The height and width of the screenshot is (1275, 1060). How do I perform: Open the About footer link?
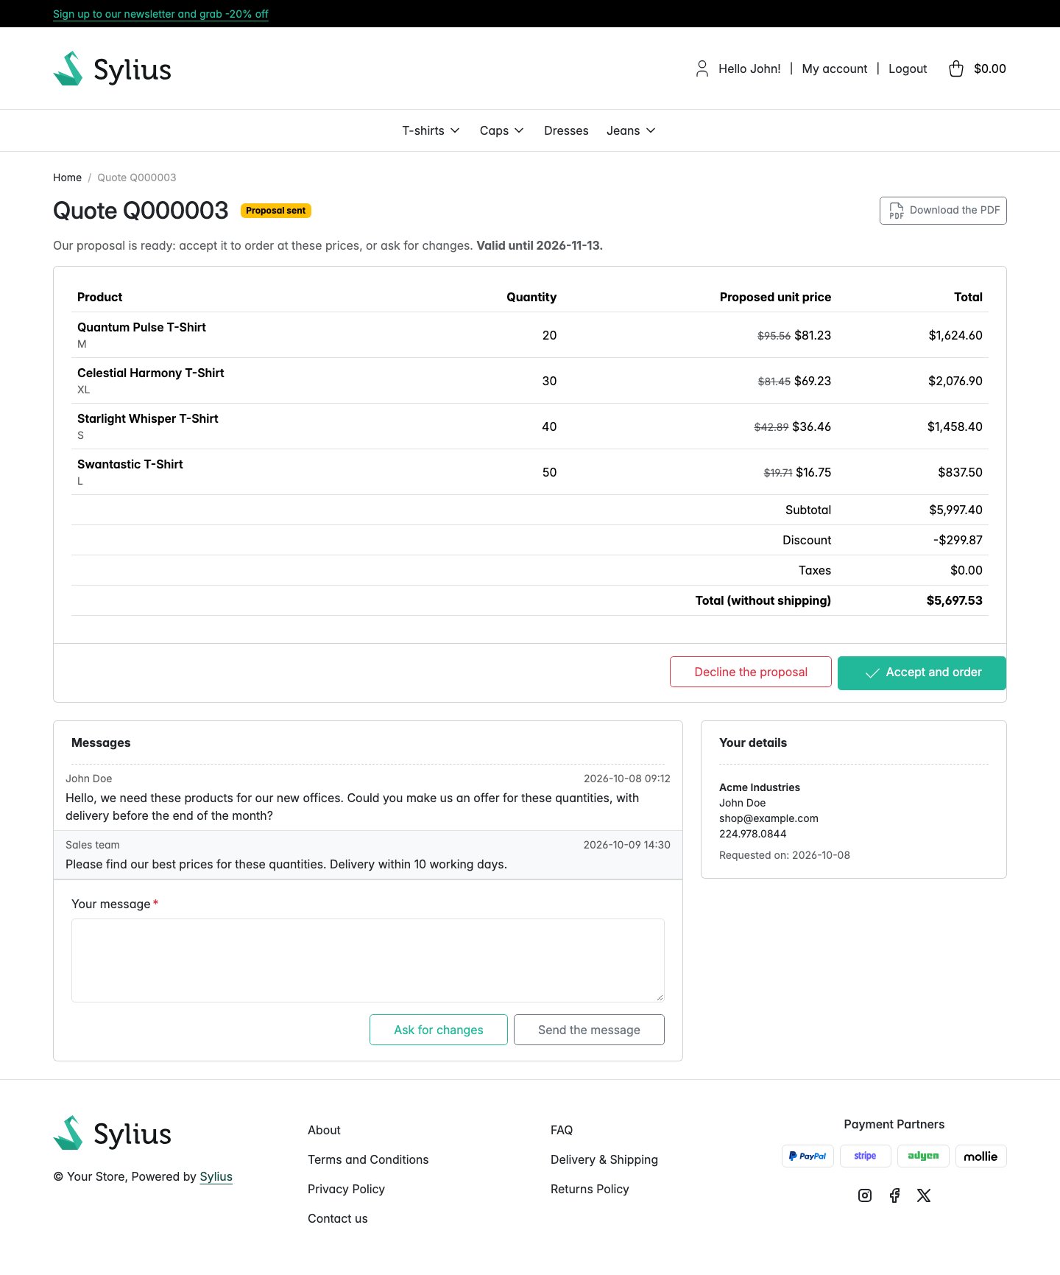pos(324,1130)
